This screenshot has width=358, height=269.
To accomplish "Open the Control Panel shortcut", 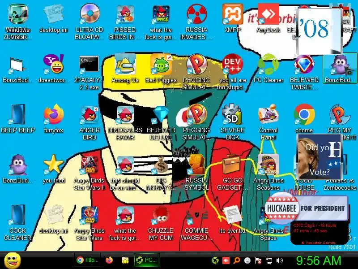I will tap(268, 114).
